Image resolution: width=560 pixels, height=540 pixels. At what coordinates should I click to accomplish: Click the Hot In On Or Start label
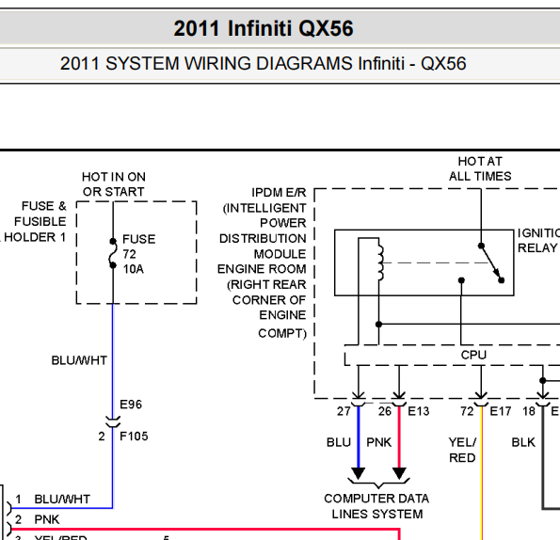(114, 184)
